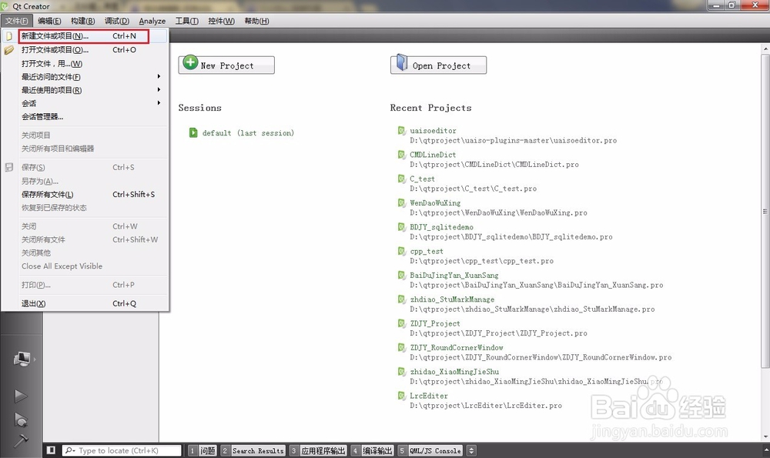The image size is (770, 458).
Task: Click the New Project button
Action: coord(226,65)
